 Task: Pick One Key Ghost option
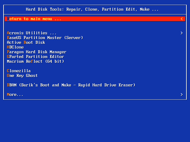[x=22, y=76]
